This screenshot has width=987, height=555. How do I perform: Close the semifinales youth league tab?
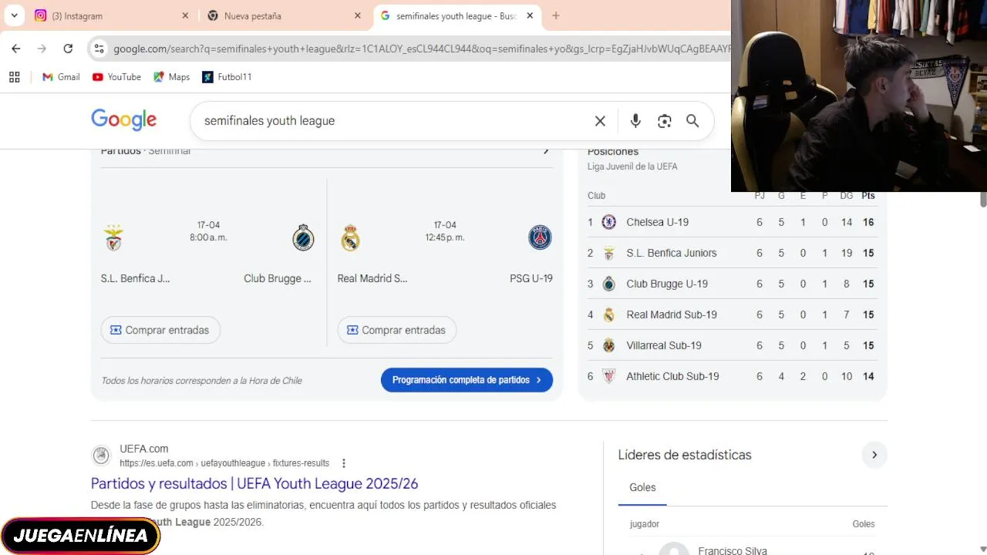click(530, 15)
